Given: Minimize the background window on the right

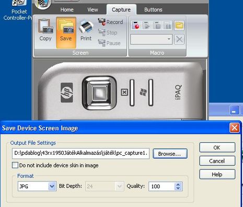Looking at the screenshot, I should pos(234,110).
